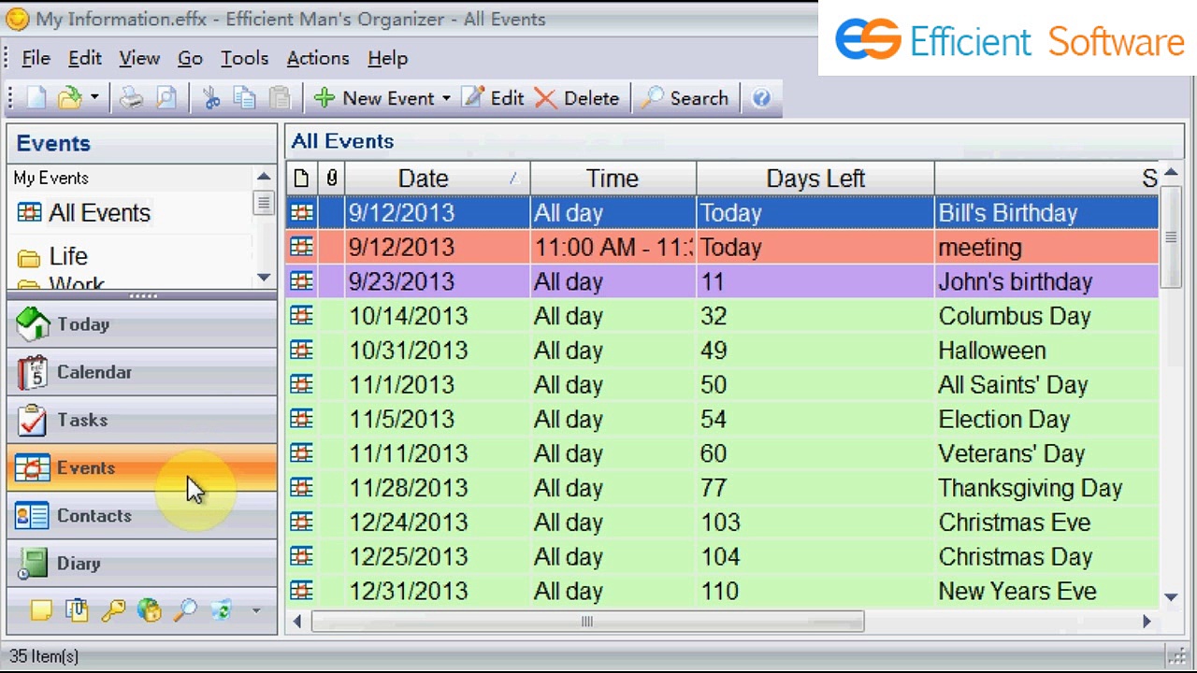1197x673 pixels.
Task: Sort events by the Date column header
Action: pos(438,179)
